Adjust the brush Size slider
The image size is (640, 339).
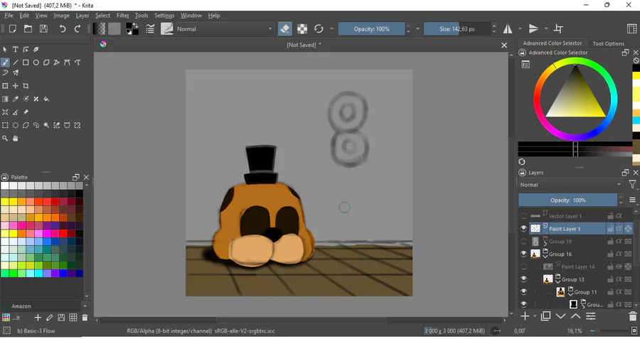click(x=457, y=29)
